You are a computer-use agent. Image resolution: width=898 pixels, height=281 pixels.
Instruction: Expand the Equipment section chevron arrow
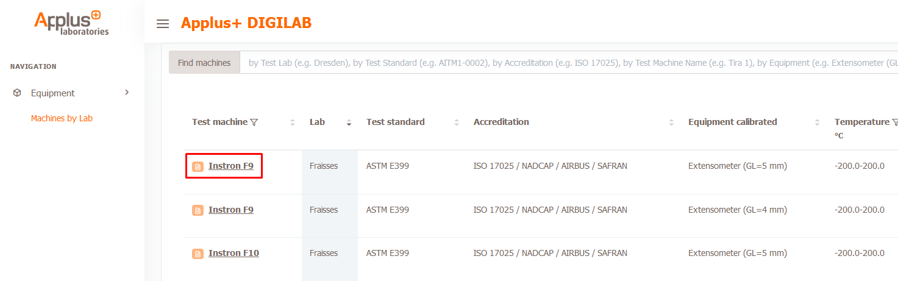(x=127, y=93)
